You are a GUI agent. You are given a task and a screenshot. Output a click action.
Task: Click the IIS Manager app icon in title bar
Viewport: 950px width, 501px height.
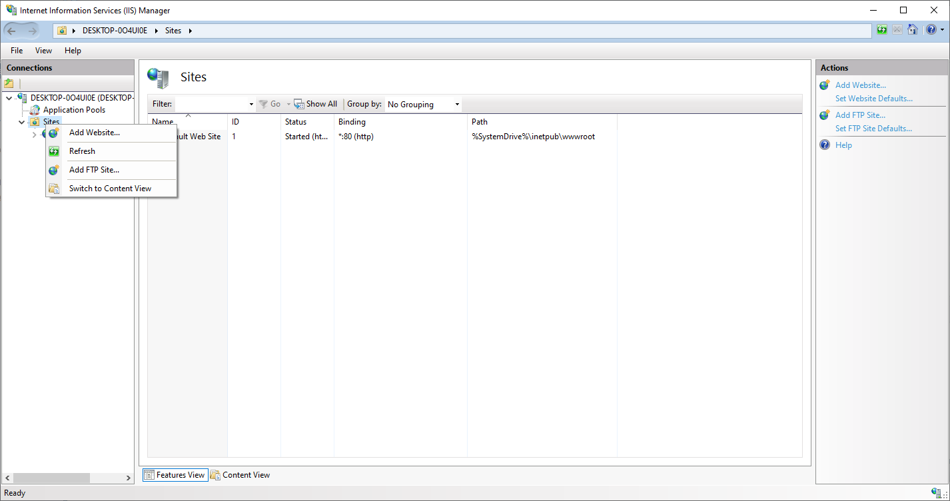[11, 10]
